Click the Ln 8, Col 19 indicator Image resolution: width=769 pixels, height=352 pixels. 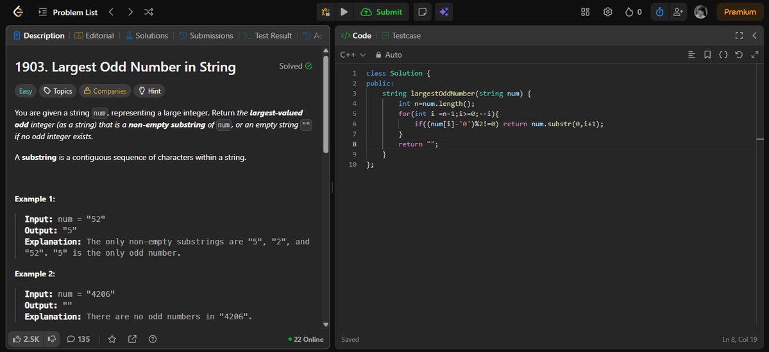741,339
